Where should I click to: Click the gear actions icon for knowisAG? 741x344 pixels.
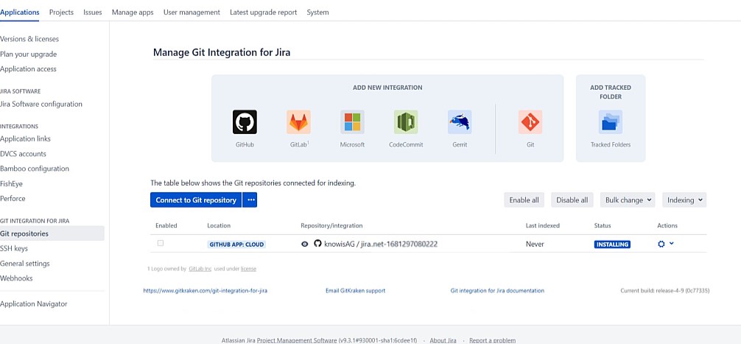(x=661, y=245)
